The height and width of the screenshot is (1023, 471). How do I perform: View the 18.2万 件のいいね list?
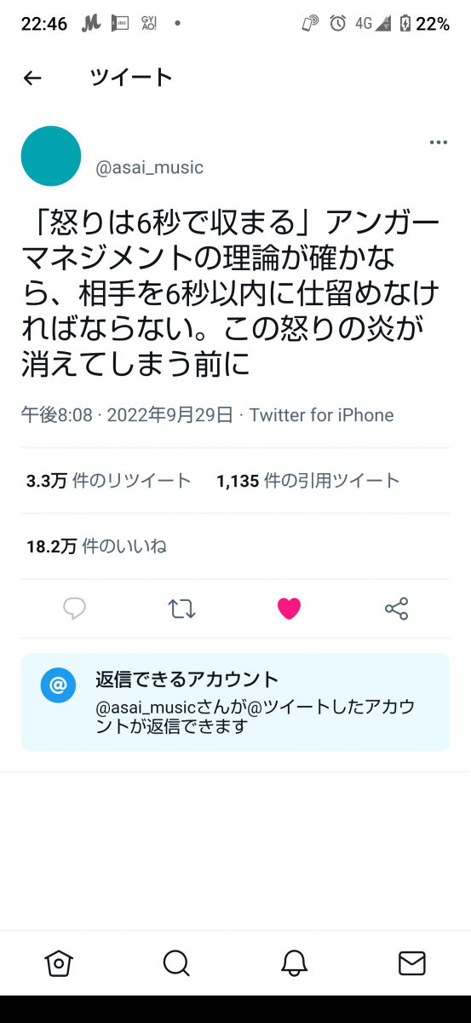coord(96,546)
